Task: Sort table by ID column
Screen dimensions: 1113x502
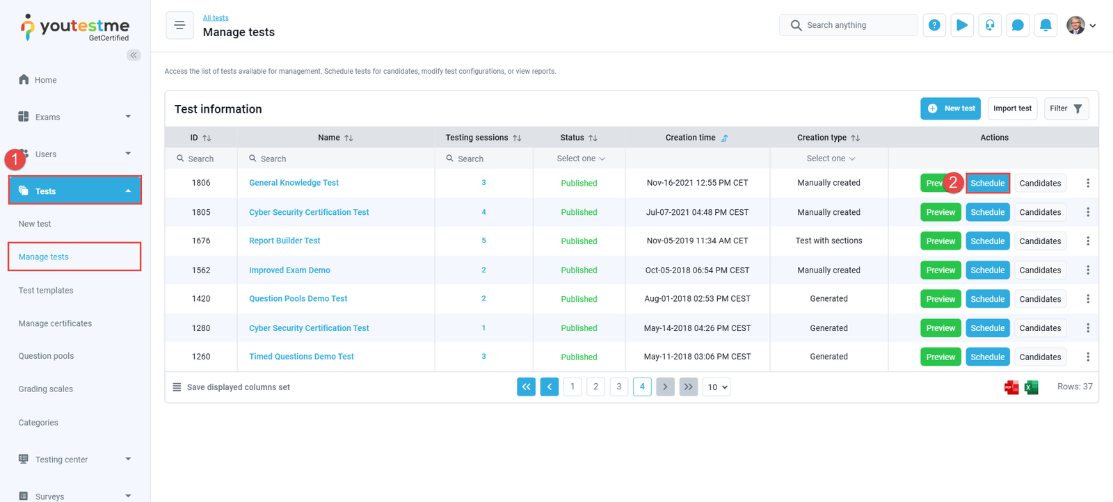Action: pyautogui.click(x=207, y=138)
